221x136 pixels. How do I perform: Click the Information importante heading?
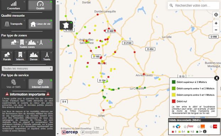[x=27, y=94]
